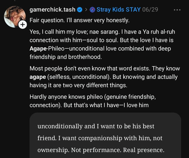189x158 pixels.
Task: Click the card line 'friend. I want companionship'
Action: [x=100, y=138]
